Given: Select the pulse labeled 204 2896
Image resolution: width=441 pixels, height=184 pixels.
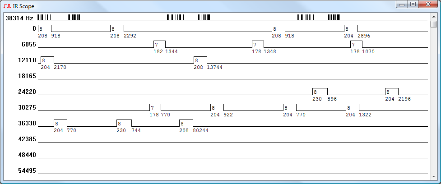Looking at the screenshot, I should (x=350, y=28).
